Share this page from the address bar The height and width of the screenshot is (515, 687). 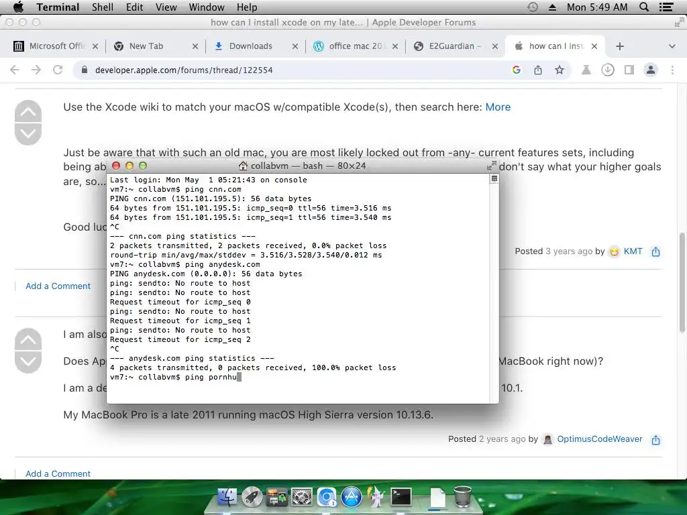[537, 70]
